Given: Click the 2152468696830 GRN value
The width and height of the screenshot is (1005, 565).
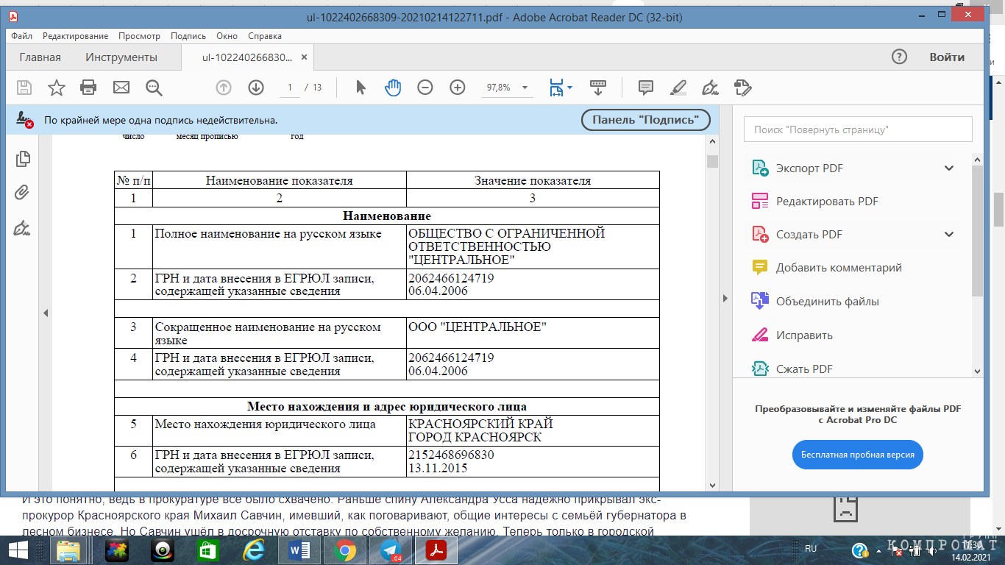Looking at the screenshot, I should (451, 455).
